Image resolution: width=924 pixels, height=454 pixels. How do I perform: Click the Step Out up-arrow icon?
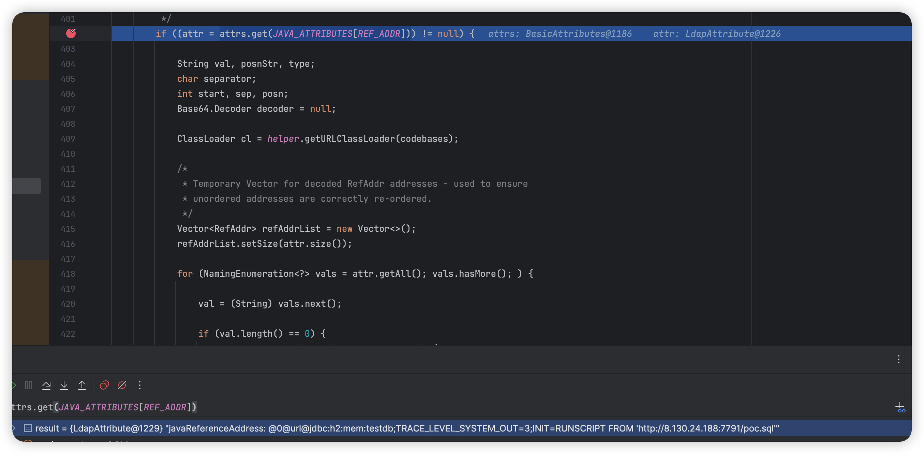(82, 385)
